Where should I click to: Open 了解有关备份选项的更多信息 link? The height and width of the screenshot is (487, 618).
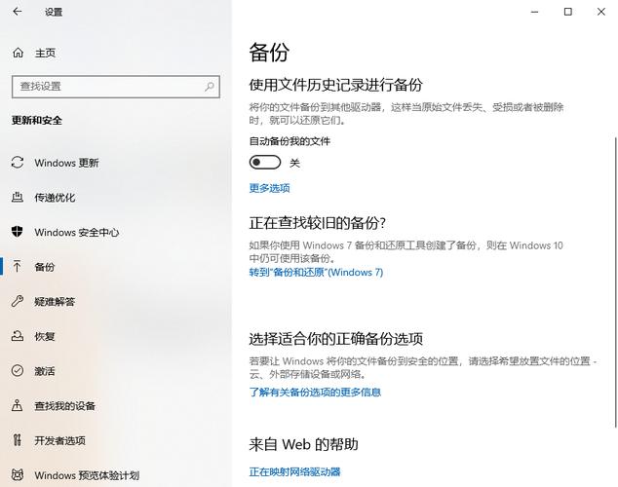click(x=315, y=393)
